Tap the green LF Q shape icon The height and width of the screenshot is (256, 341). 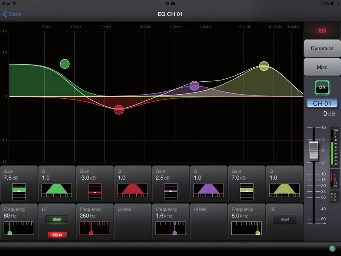[57, 190]
